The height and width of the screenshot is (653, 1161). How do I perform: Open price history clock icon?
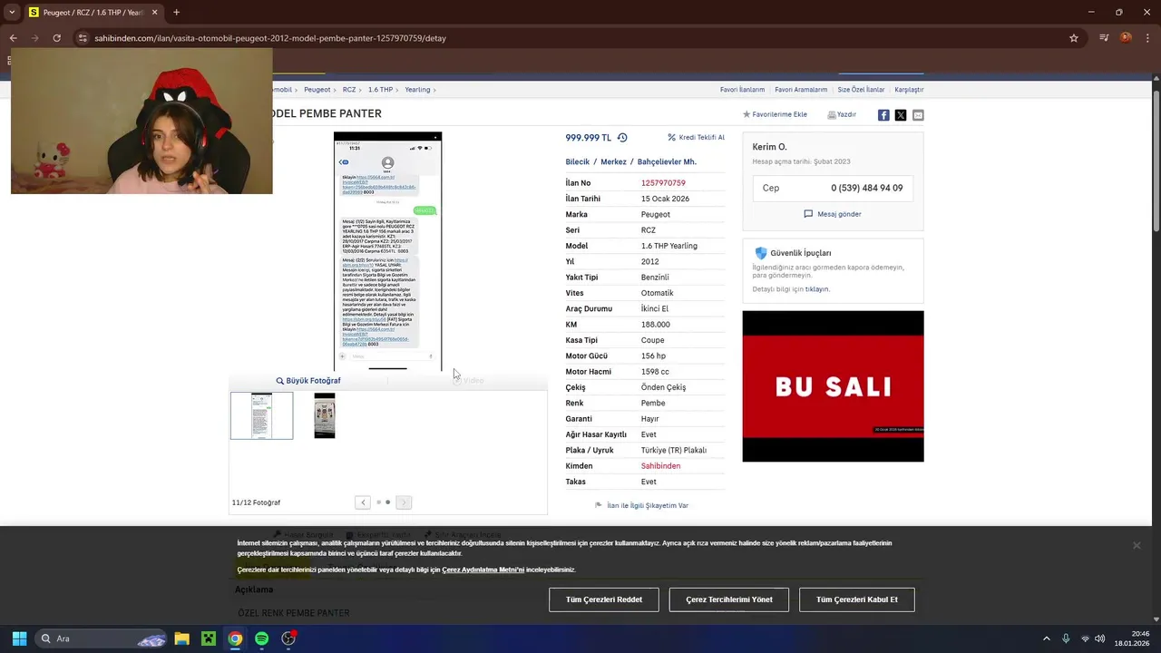622,138
